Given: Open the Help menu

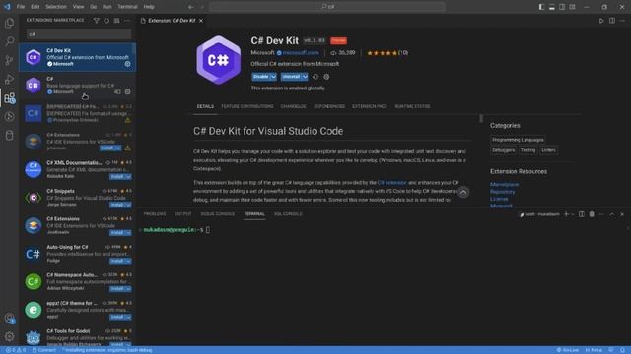Looking at the screenshot, I should click(149, 7).
